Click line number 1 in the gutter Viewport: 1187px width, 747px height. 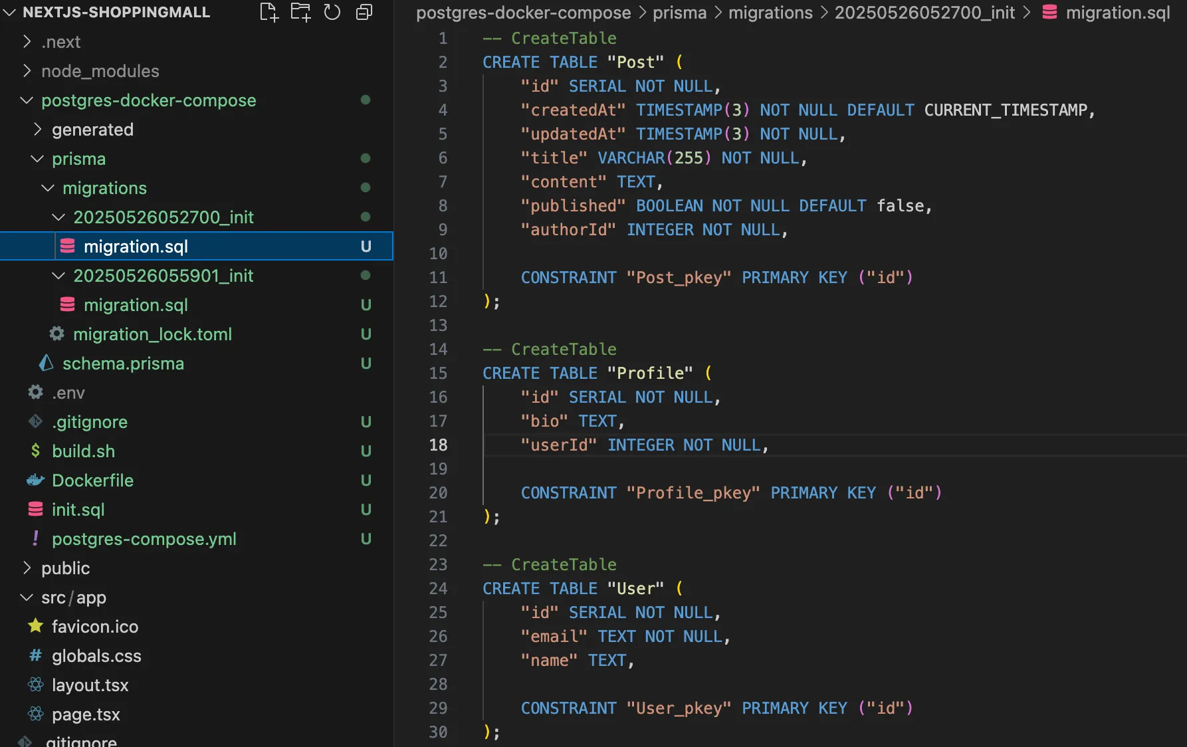[443, 38]
